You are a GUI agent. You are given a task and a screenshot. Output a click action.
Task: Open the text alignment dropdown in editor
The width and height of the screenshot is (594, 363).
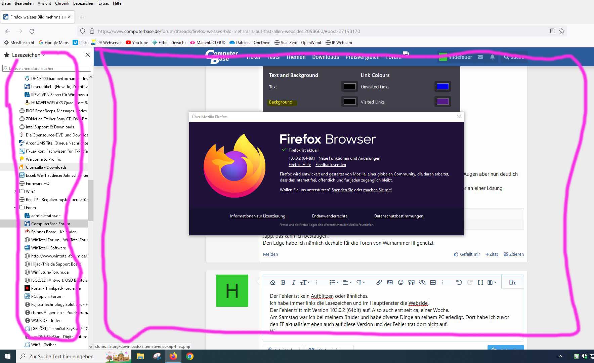347,282
